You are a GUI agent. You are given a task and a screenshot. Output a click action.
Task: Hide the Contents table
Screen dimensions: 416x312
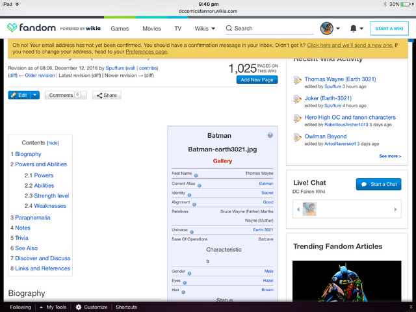pos(53,143)
